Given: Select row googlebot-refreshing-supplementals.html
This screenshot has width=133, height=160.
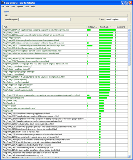Looking at the screenshot, I should point(65,114).
